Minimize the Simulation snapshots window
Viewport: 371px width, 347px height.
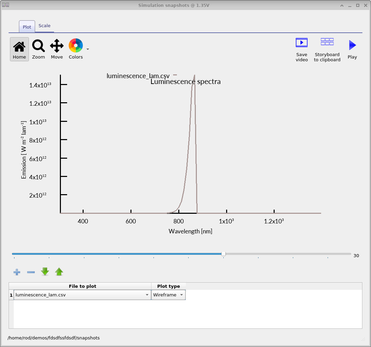350,6
